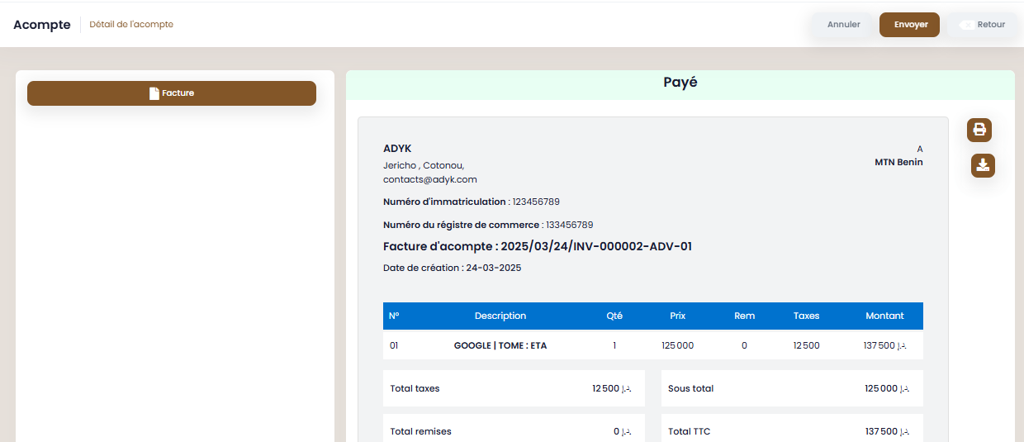Screen dimensions: 1024x442
Task: Click the MTN Benin recipient name
Action: tap(898, 162)
